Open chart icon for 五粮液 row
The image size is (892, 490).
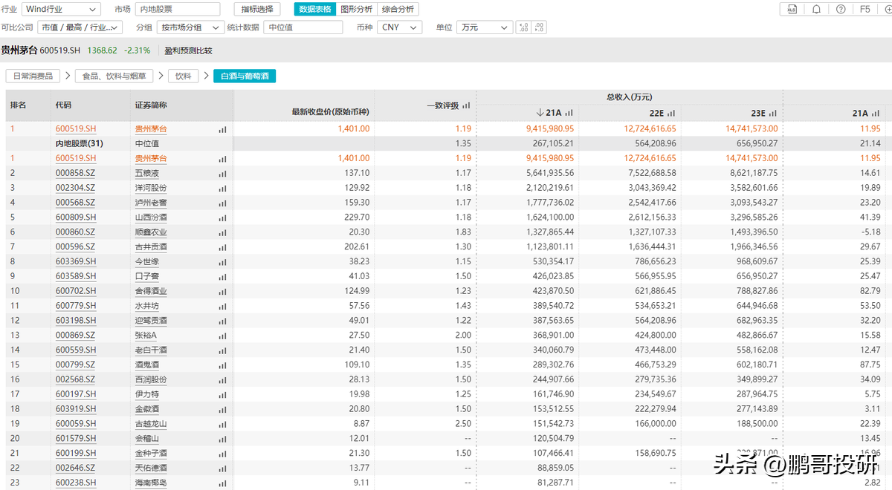222,173
